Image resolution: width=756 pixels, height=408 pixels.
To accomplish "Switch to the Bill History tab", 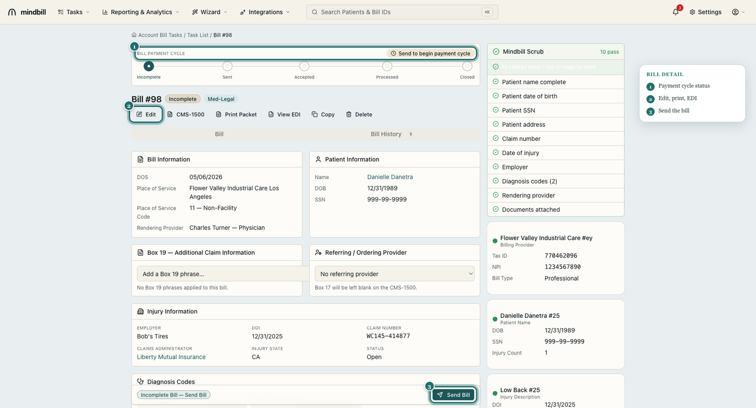I will click(392, 134).
